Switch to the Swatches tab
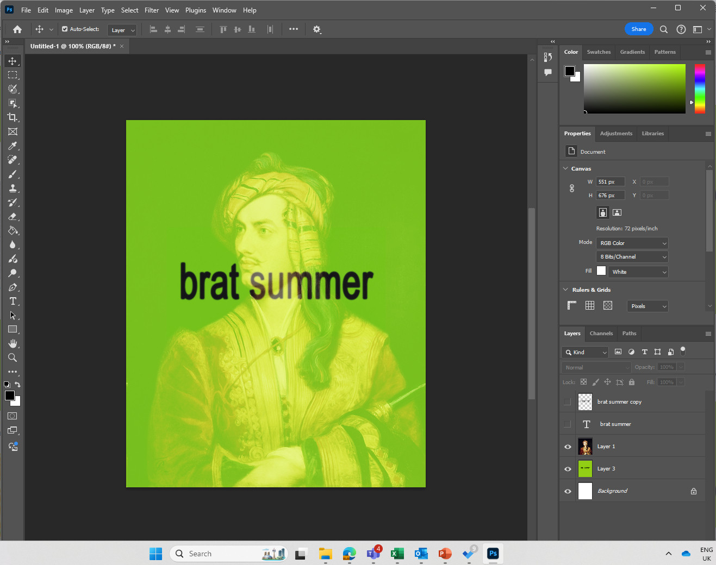This screenshot has height=565, width=716. pyautogui.click(x=599, y=52)
